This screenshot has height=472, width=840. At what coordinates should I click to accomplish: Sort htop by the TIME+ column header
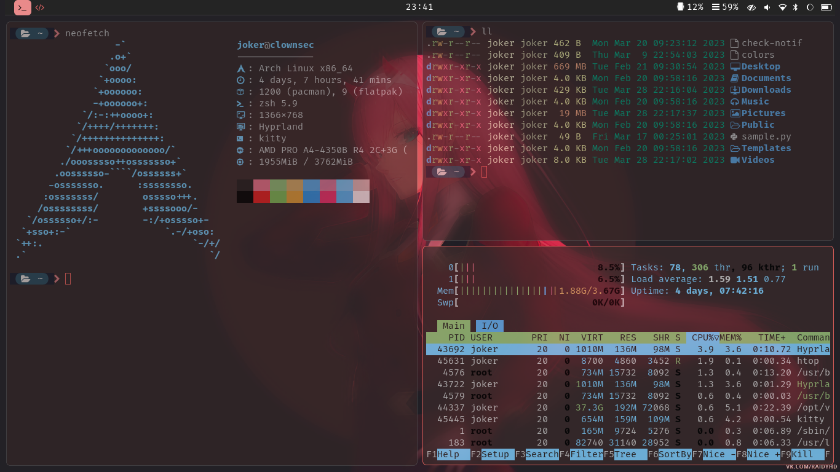click(772, 337)
